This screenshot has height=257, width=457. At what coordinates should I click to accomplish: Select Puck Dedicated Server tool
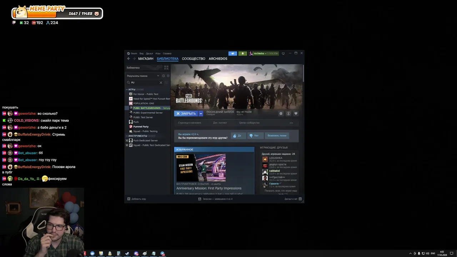pos(146,141)
